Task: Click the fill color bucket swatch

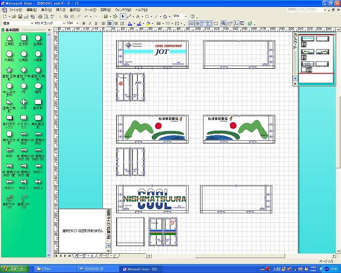Action: (x=148, y=23)
